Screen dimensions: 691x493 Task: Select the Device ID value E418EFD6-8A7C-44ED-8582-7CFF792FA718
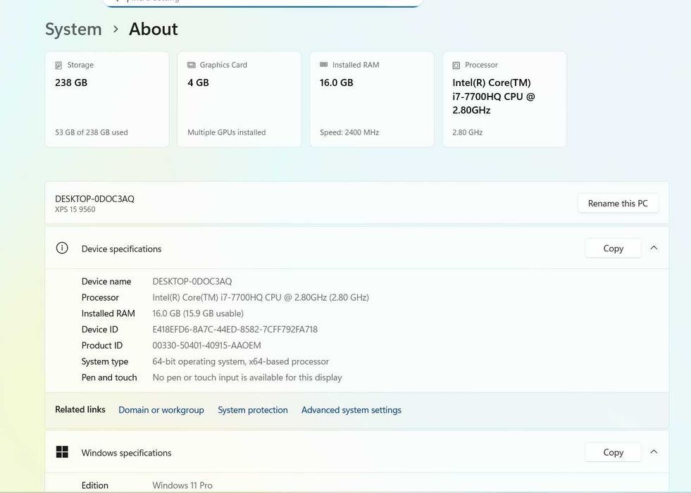[235, 330]
